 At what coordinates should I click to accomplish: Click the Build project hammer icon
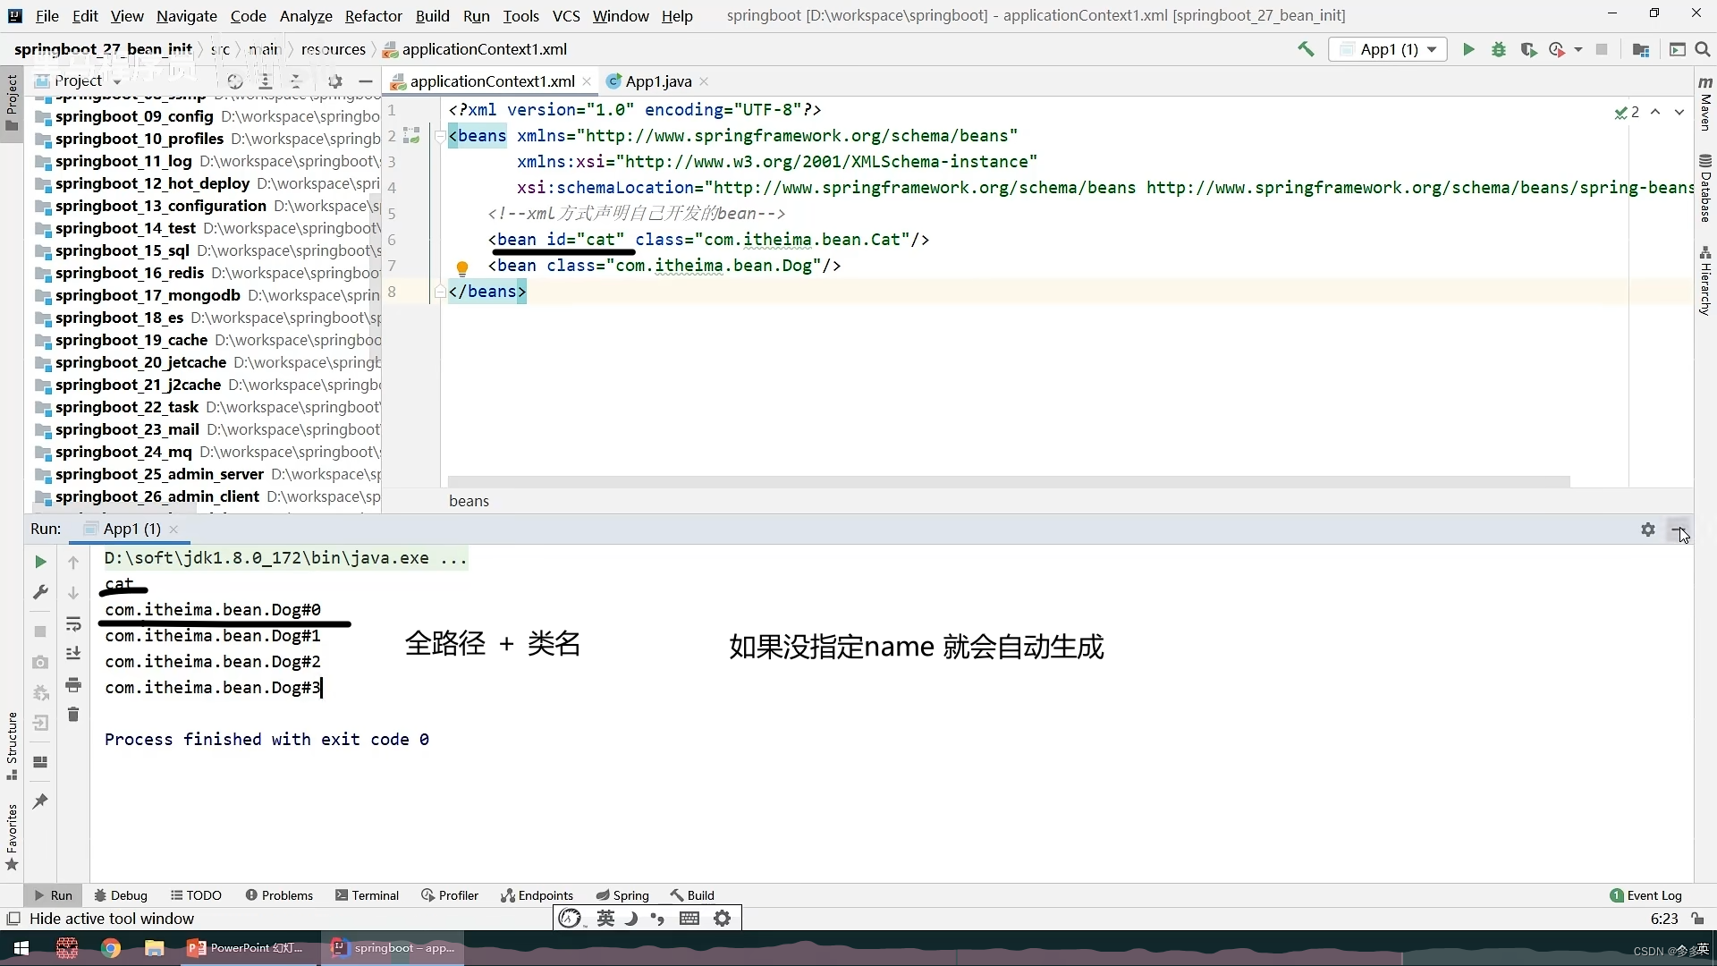1306,50
